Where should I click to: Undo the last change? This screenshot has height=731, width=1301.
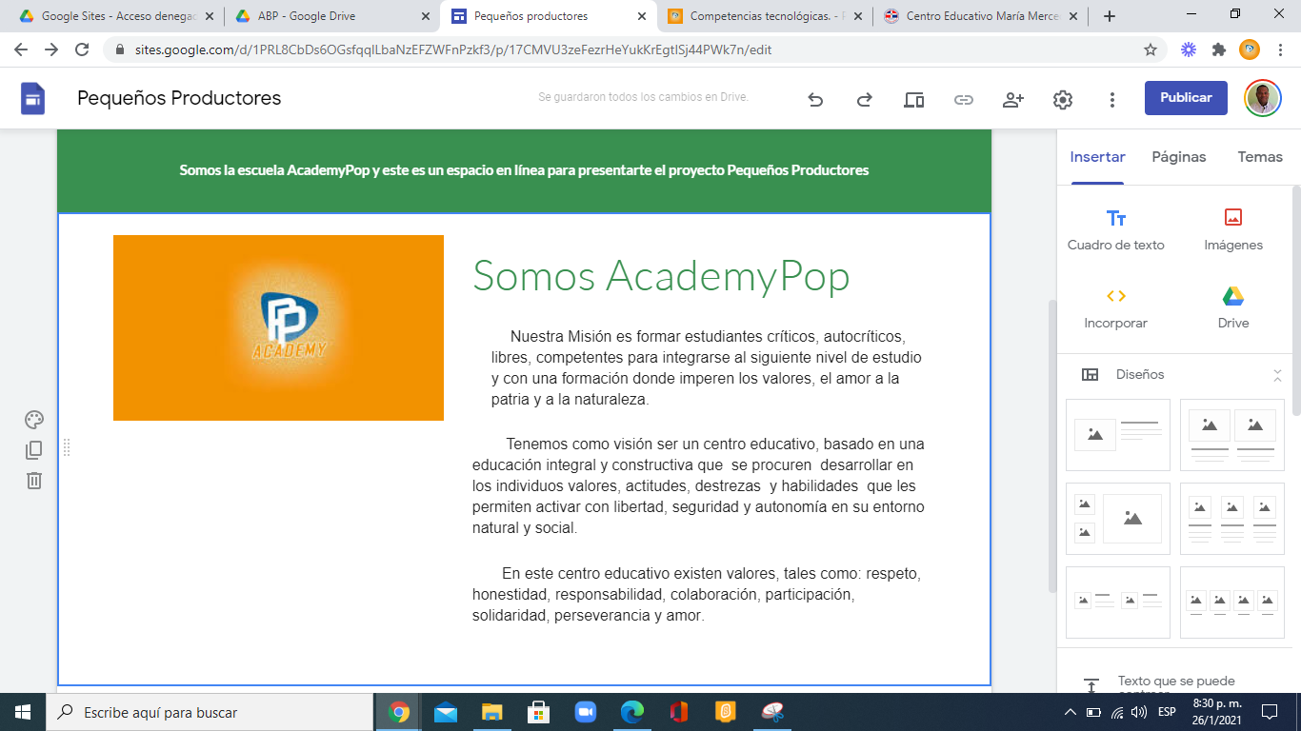(x=815, y=99)
